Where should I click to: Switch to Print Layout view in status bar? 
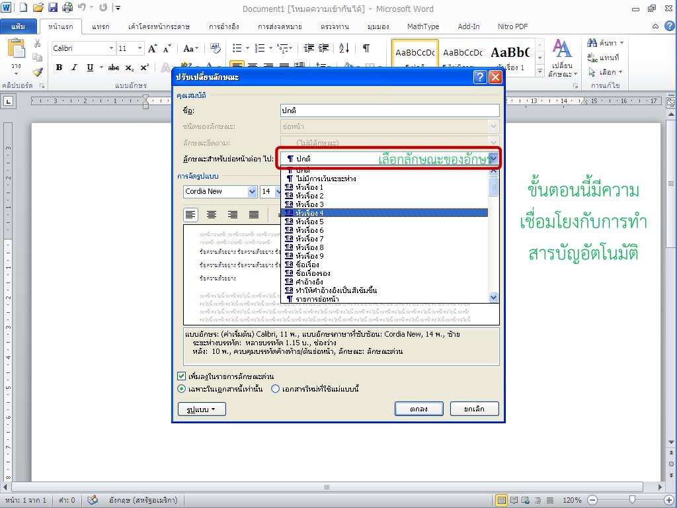[501, 500]
